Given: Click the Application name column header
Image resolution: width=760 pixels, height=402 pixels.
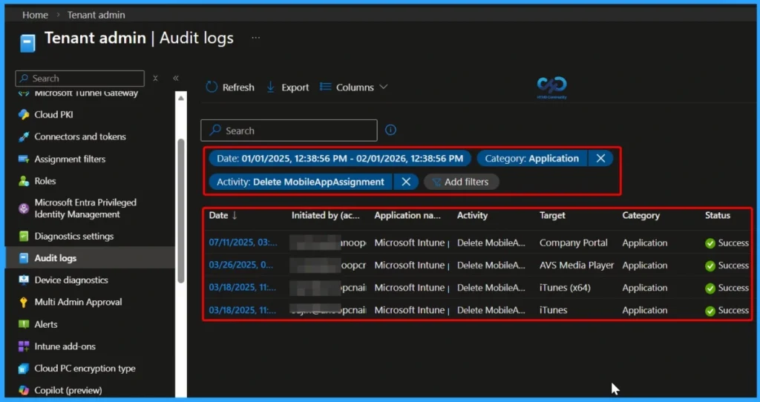Looking at the screenshot, I should click(407, 216).
